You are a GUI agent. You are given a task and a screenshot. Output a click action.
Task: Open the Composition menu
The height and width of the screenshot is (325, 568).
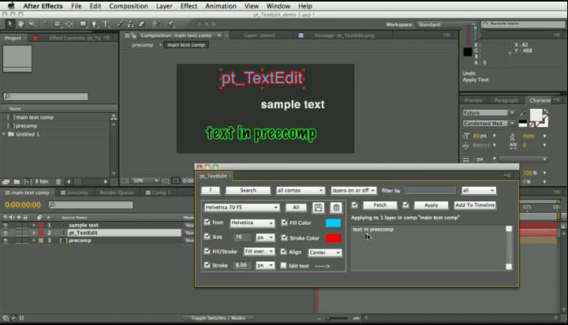(x=129, y=6)
